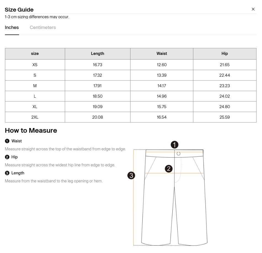Click the number 2 hip marker on diagram
The height and width of the screenshot is (253, 262).
169,169
